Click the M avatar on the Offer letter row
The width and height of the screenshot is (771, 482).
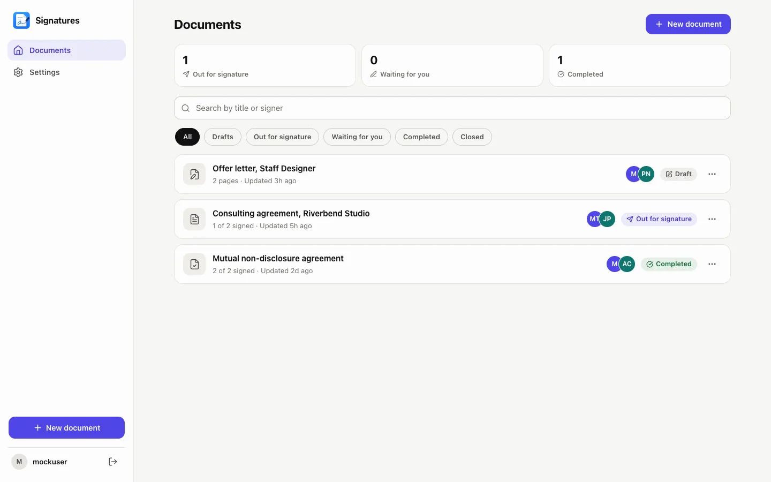click(633, 174)
